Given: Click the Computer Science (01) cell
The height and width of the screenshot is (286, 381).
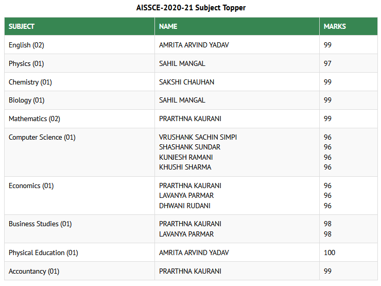Looking at the screenshot, I should (x=42, y=137).
